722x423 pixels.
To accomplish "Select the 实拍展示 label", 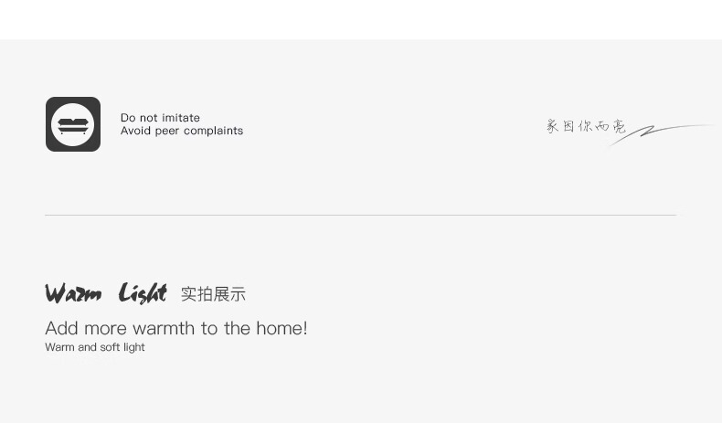I will [213, 294].
